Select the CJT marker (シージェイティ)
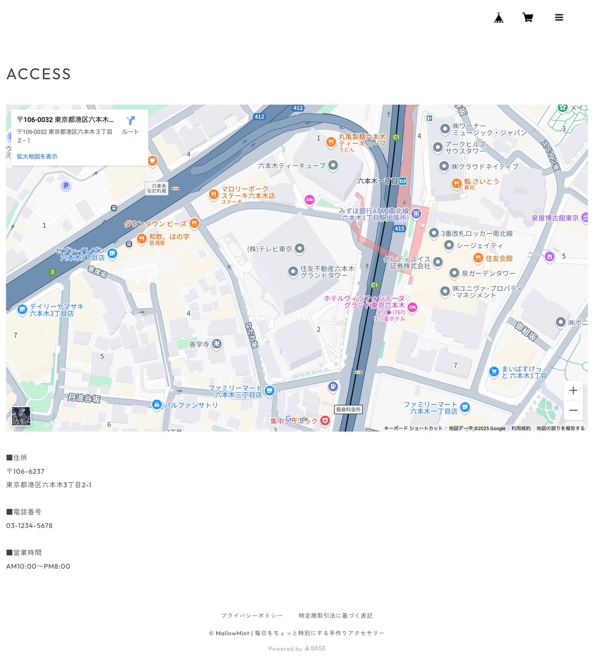The width and height of the screenshot is (594, 666). tap(449, 245)
